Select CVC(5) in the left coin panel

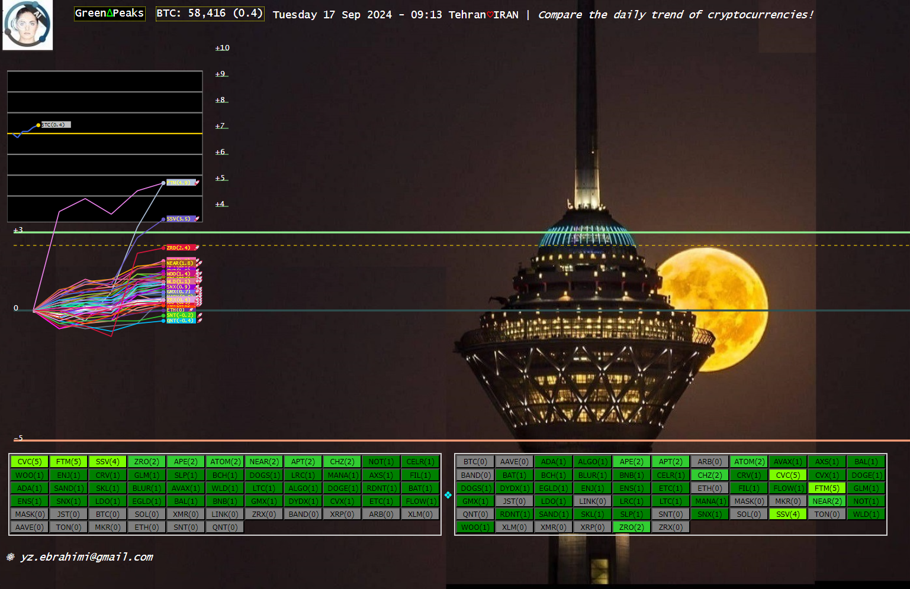pyautogui.click(x=30, y=462)
